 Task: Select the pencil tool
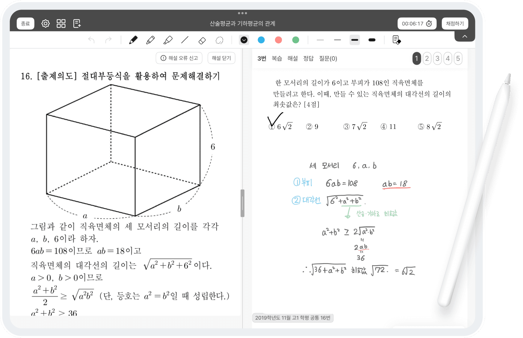(x=150, y=40)
